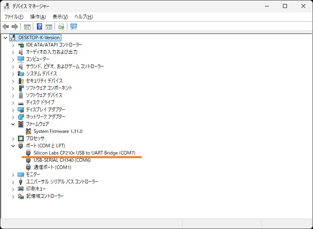Click the Show/Hide action pane toolbar icon
Screen dimensions: 313x229
coord(49,27)
